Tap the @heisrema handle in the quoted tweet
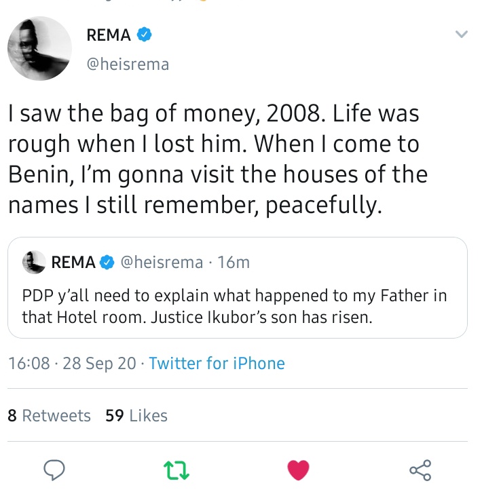482x496 pixels. (161, 263)
